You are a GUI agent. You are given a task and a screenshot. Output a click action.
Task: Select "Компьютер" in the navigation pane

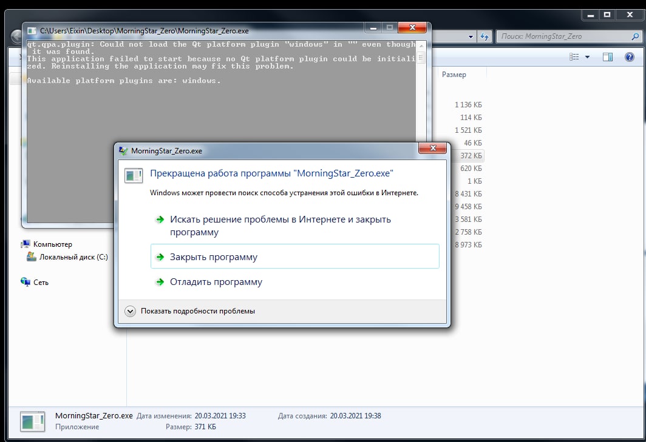click(x=52, y=244)
